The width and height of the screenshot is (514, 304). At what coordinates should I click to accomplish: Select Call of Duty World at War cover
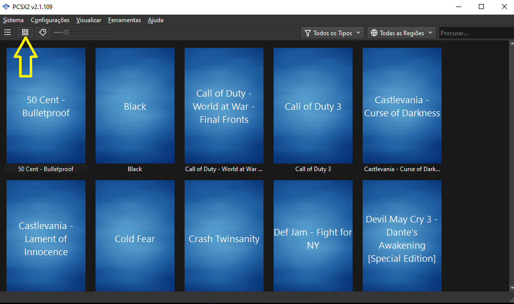tap(224, 106)
